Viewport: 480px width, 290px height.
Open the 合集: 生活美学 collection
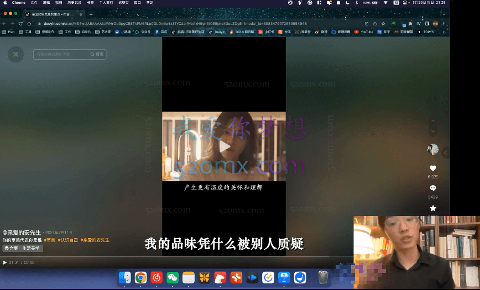click(x=23, y=249)
